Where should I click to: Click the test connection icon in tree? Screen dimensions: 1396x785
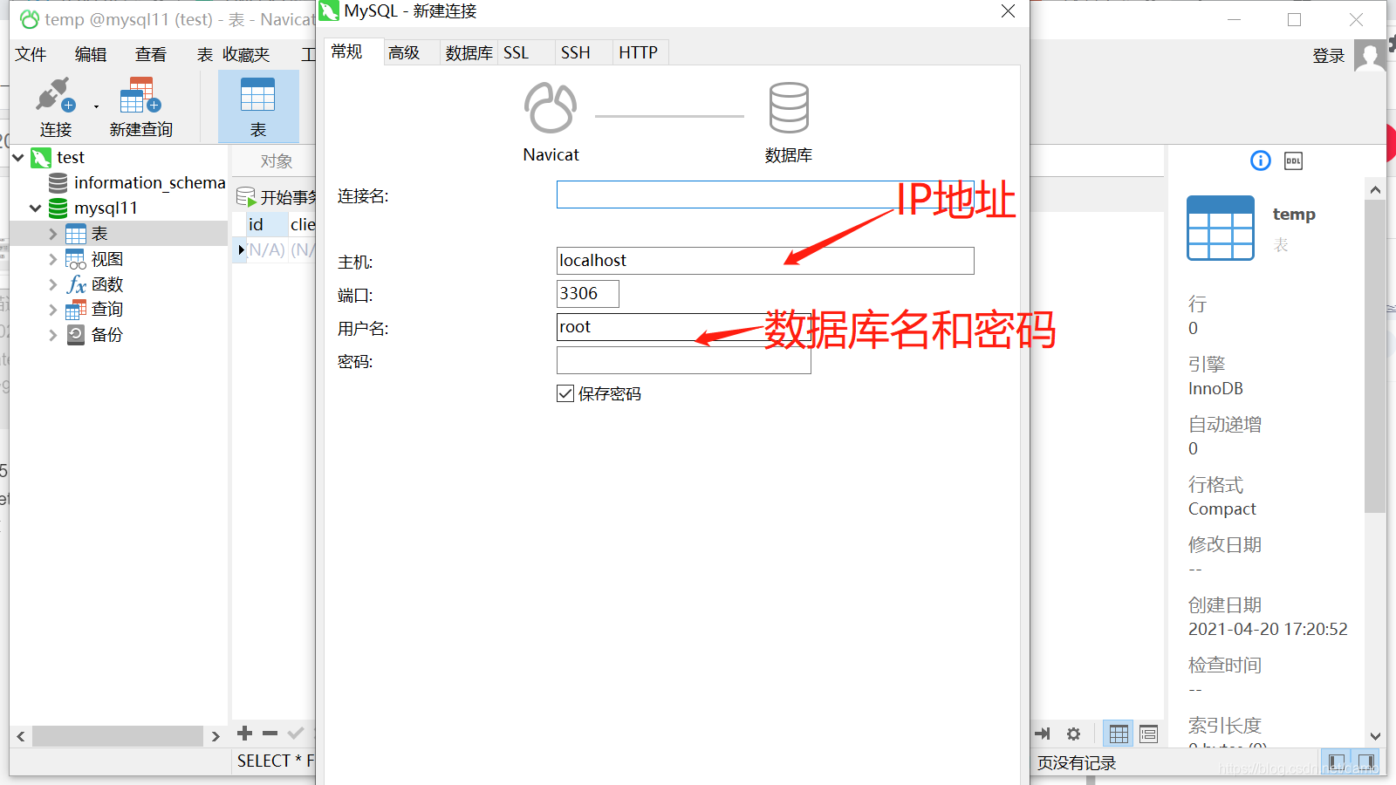[41, 158]
